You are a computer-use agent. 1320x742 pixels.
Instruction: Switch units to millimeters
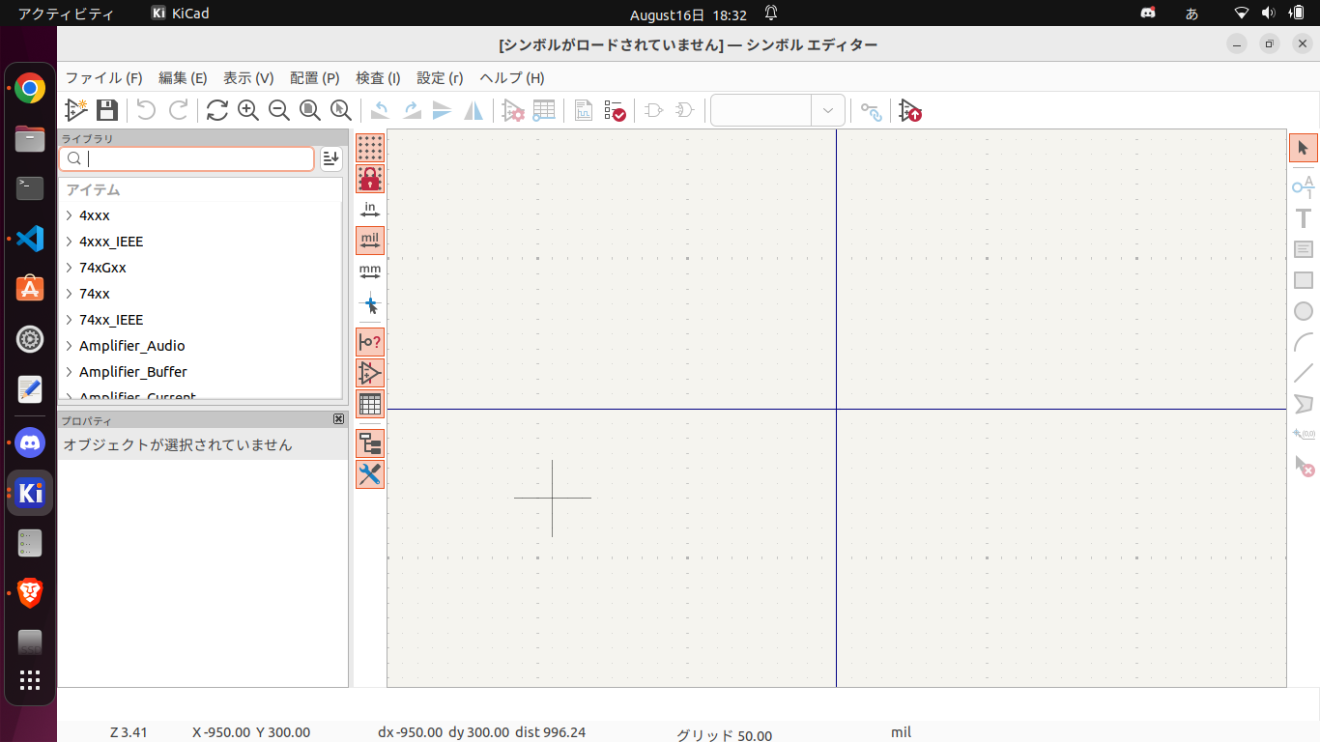tap(370, 271)
